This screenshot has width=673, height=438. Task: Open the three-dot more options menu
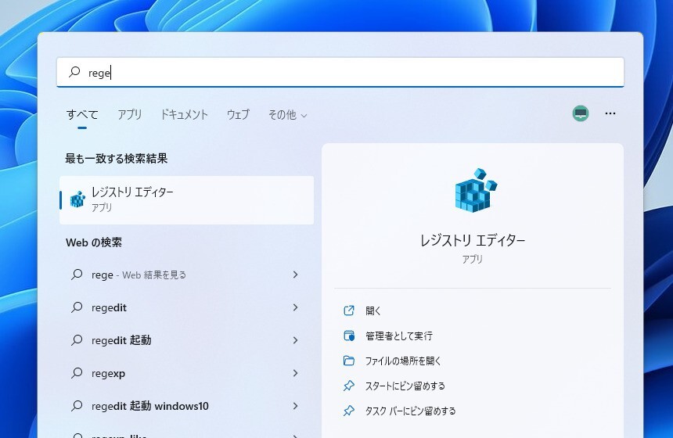[610, 114]
